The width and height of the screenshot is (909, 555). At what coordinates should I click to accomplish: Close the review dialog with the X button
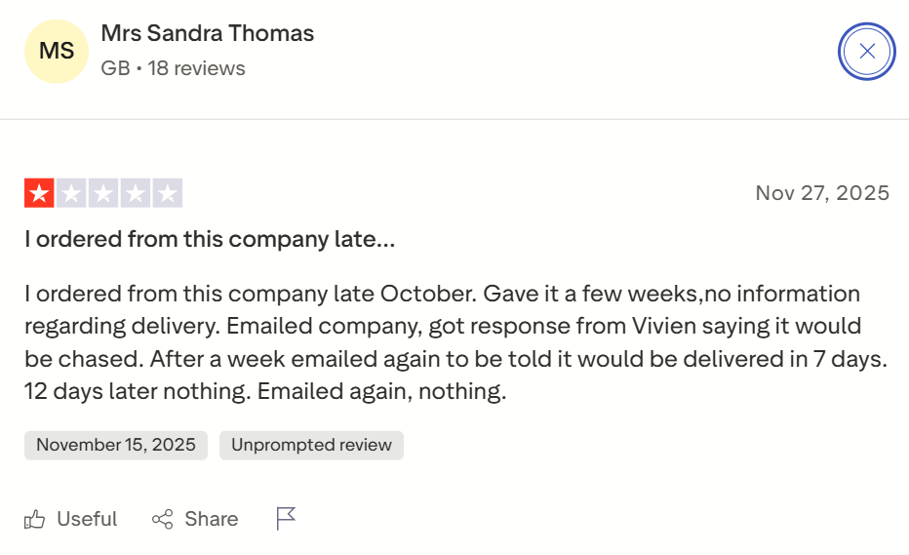click(866, 52)
